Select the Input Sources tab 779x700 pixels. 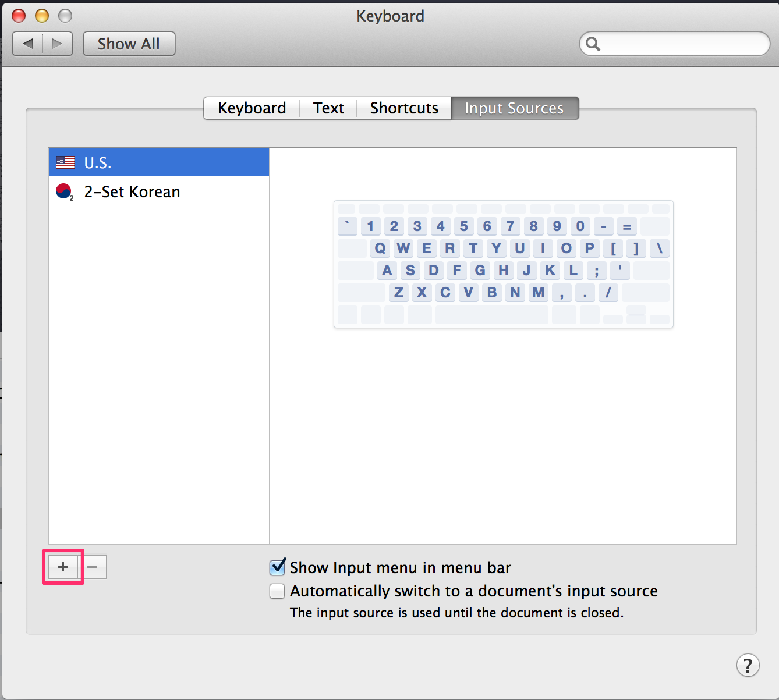pyautogui.click(x=514, y=108)
